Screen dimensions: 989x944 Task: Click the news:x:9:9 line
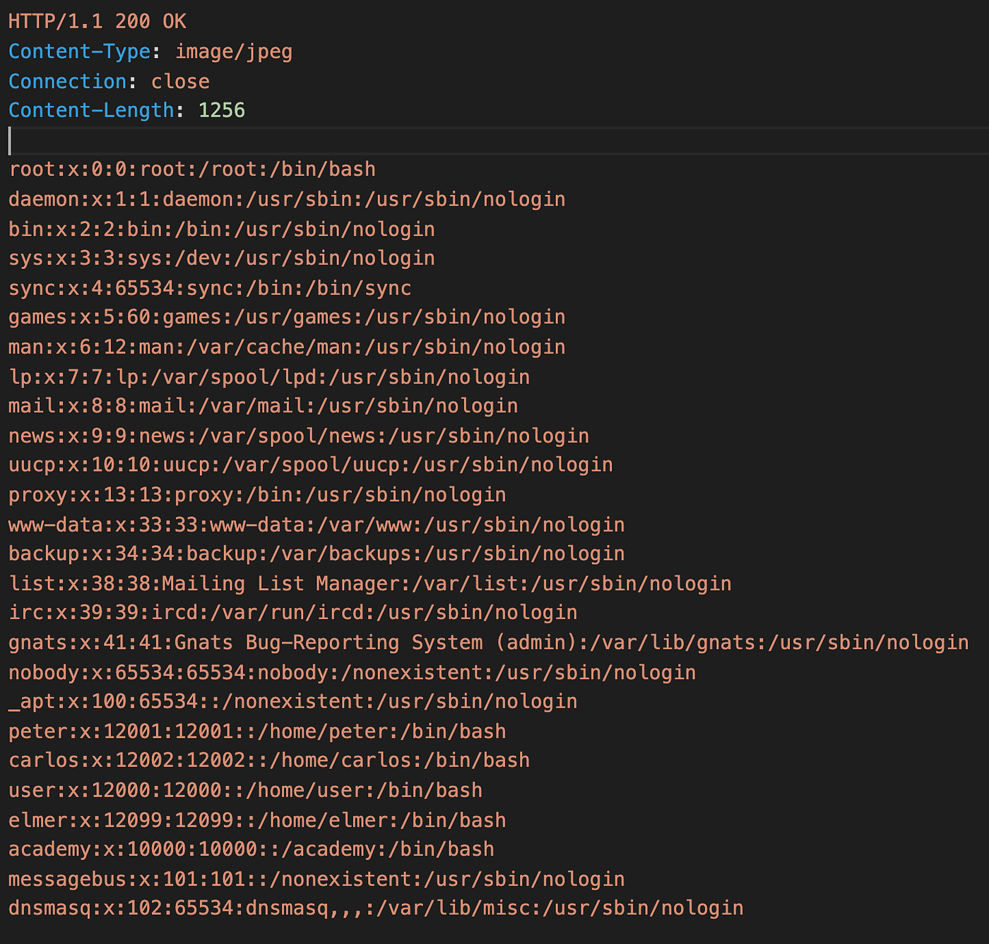pos(299,436)
